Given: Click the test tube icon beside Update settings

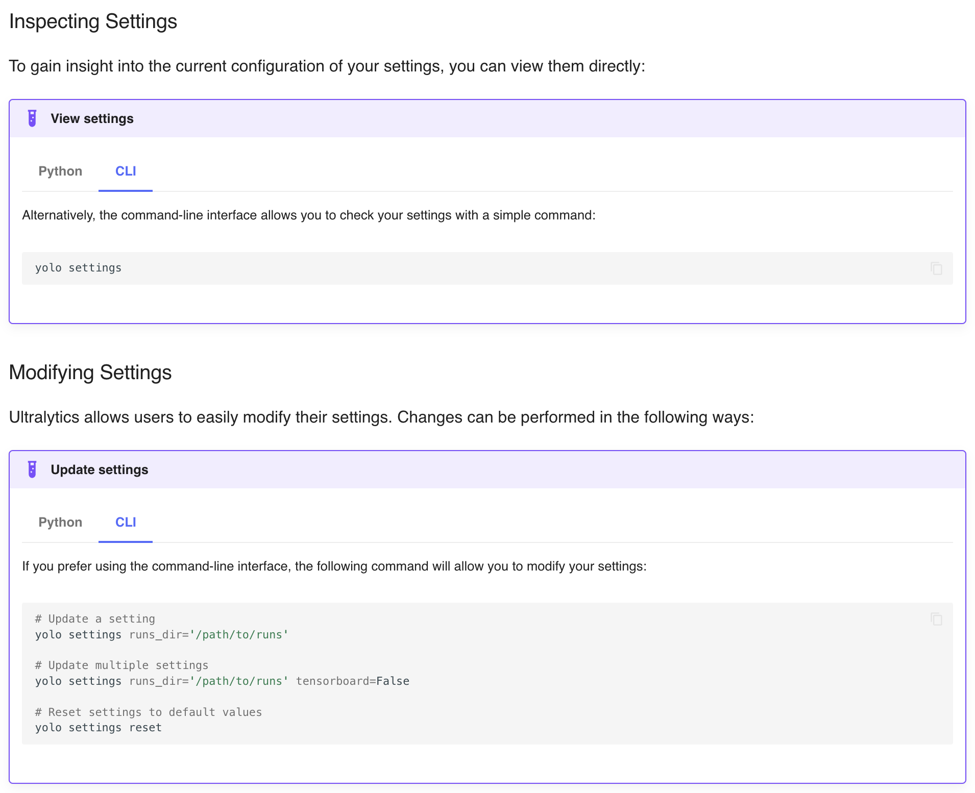Looking at the screenshot, I should pyautogui.click(x=32, y=469).
